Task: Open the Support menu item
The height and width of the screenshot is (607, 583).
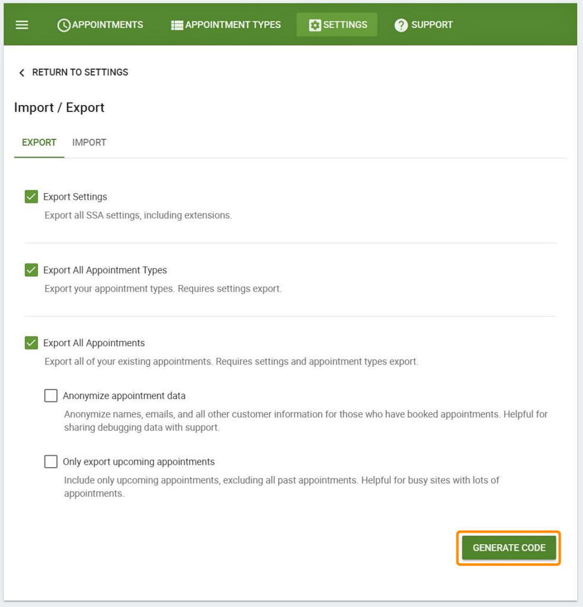Action: (424, 25)
